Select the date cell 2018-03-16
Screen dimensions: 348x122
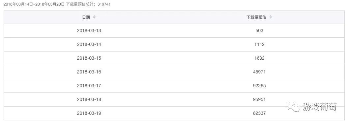[x=89, y=72]
